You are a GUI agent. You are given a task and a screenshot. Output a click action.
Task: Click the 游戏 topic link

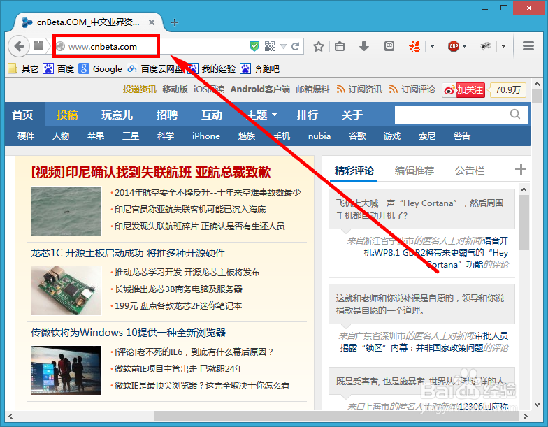click(392, 136)
